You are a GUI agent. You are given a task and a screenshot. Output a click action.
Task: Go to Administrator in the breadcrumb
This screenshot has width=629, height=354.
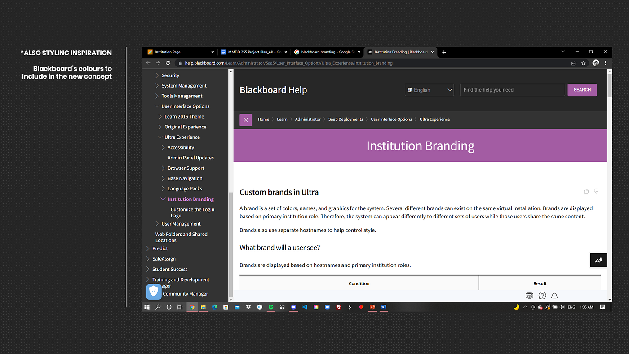[308, 119]
